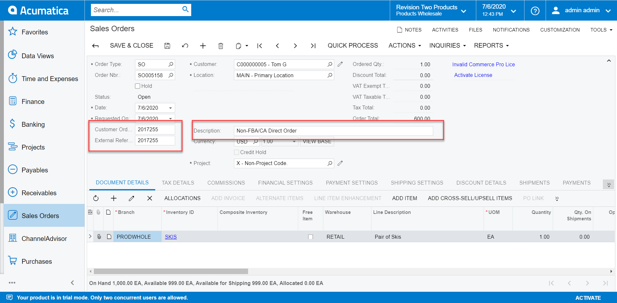Click QUICK PROCESS button
Image resolution: width=617 pixels, height=303 pixels.
(x=353, y=45)
